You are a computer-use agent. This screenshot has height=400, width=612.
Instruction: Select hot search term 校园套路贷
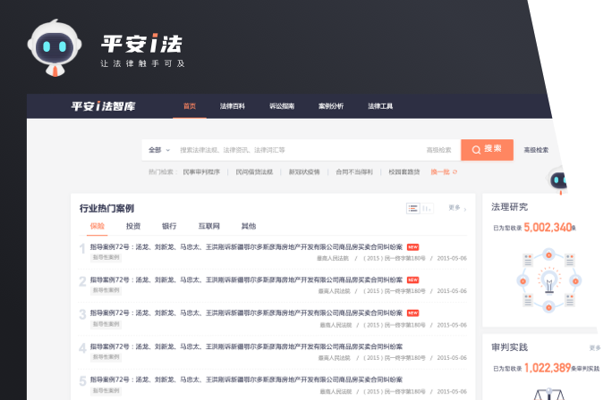pyautogui.click(x=404, y=171)
